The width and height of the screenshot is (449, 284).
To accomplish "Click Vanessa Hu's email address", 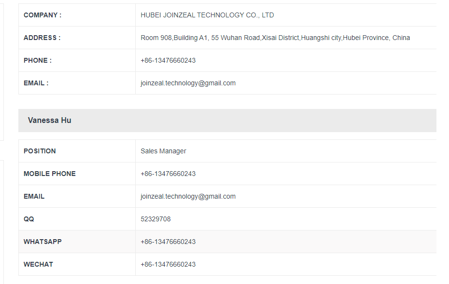I will click(188, 196).
